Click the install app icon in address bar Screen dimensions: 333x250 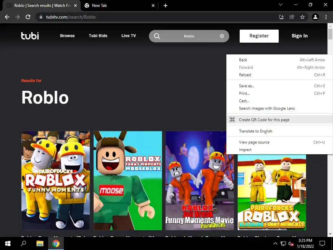(282, 17)
